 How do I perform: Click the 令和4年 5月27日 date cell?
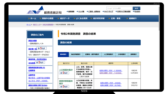[x=134, y=84]
